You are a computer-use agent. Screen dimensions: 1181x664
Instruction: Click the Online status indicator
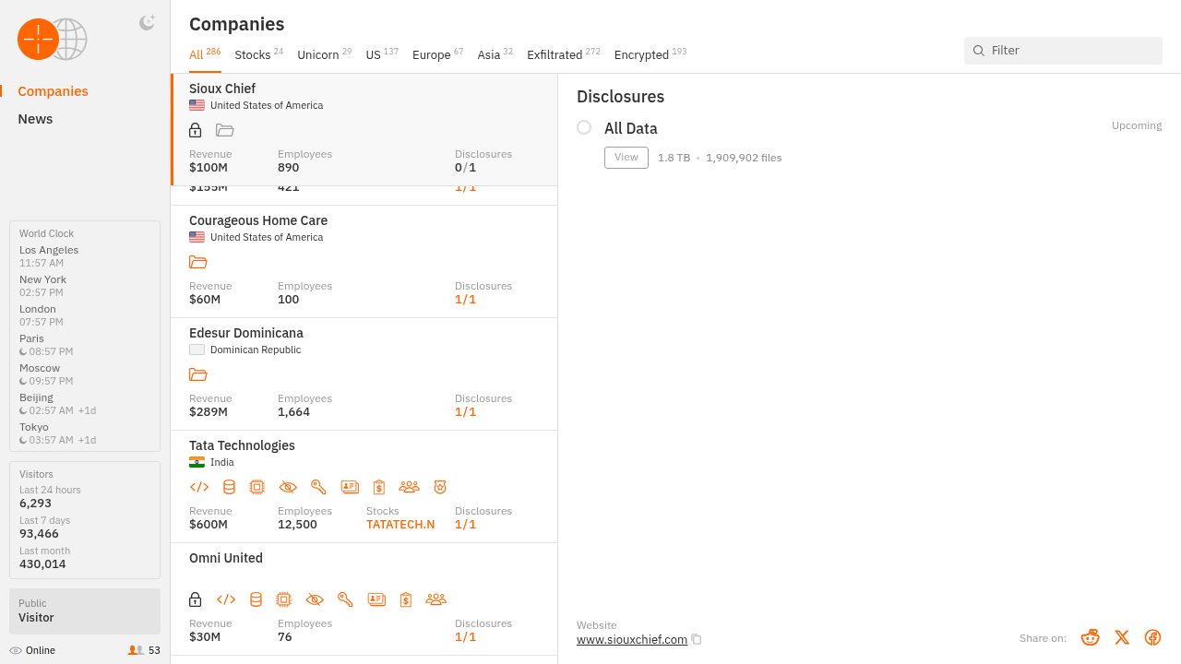[32, 650]
